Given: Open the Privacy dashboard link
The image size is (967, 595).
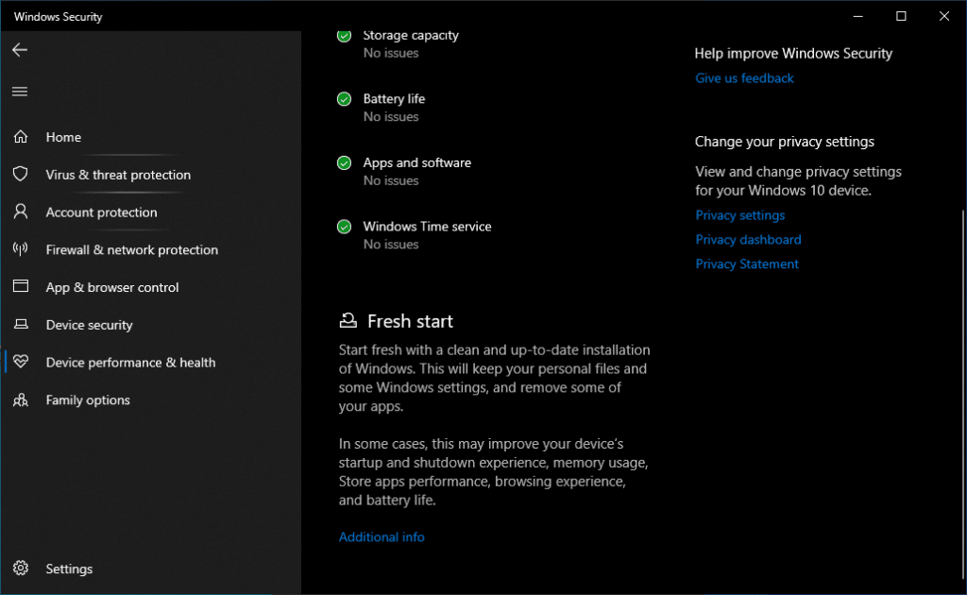Looking at the screenshot, I should (748, 239).
